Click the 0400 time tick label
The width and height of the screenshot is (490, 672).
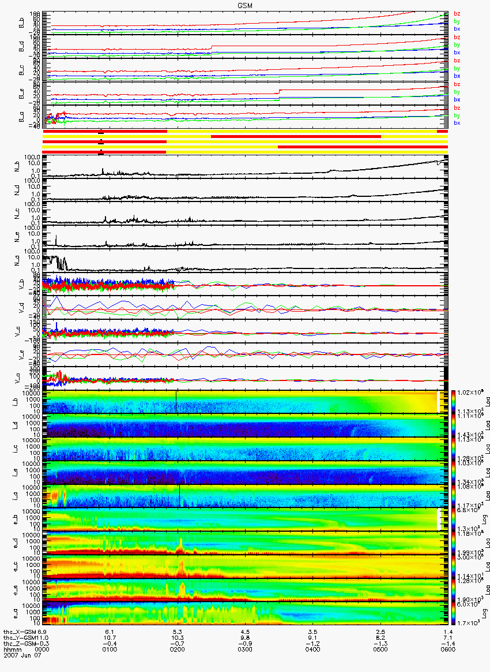(312, 649)
